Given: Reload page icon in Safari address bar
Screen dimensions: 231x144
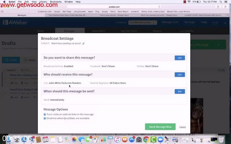Looking at the screenshot, I should (x=159, y=7).
